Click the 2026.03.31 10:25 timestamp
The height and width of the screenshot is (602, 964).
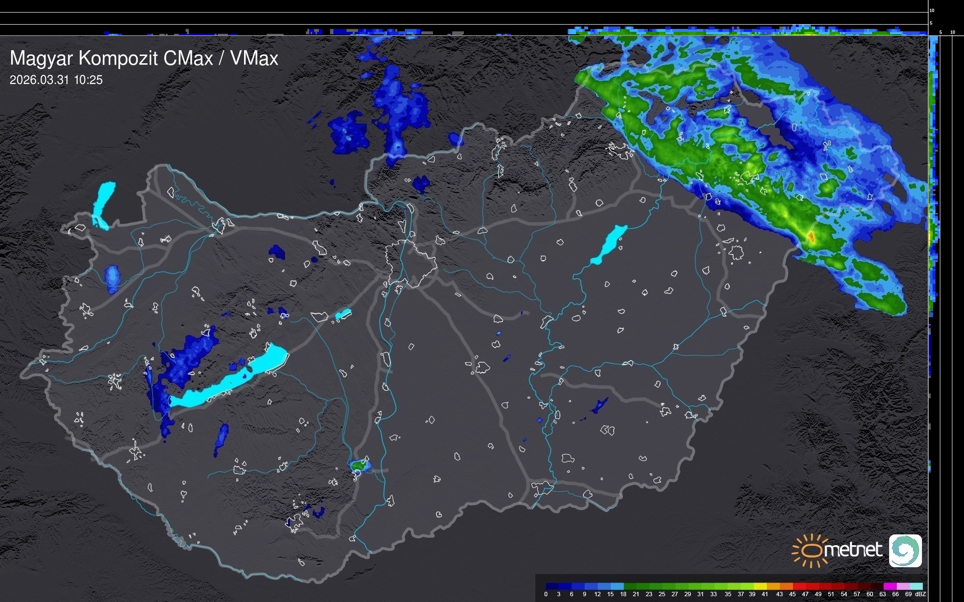point(56,80)
